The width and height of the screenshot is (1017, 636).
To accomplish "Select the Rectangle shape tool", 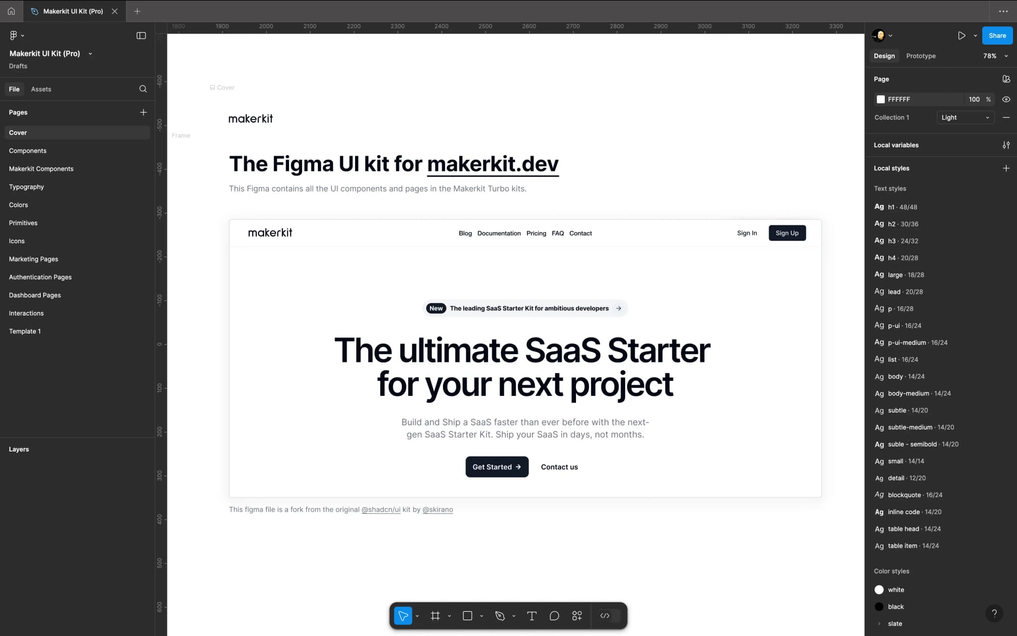I will click(x=468, y=616).
